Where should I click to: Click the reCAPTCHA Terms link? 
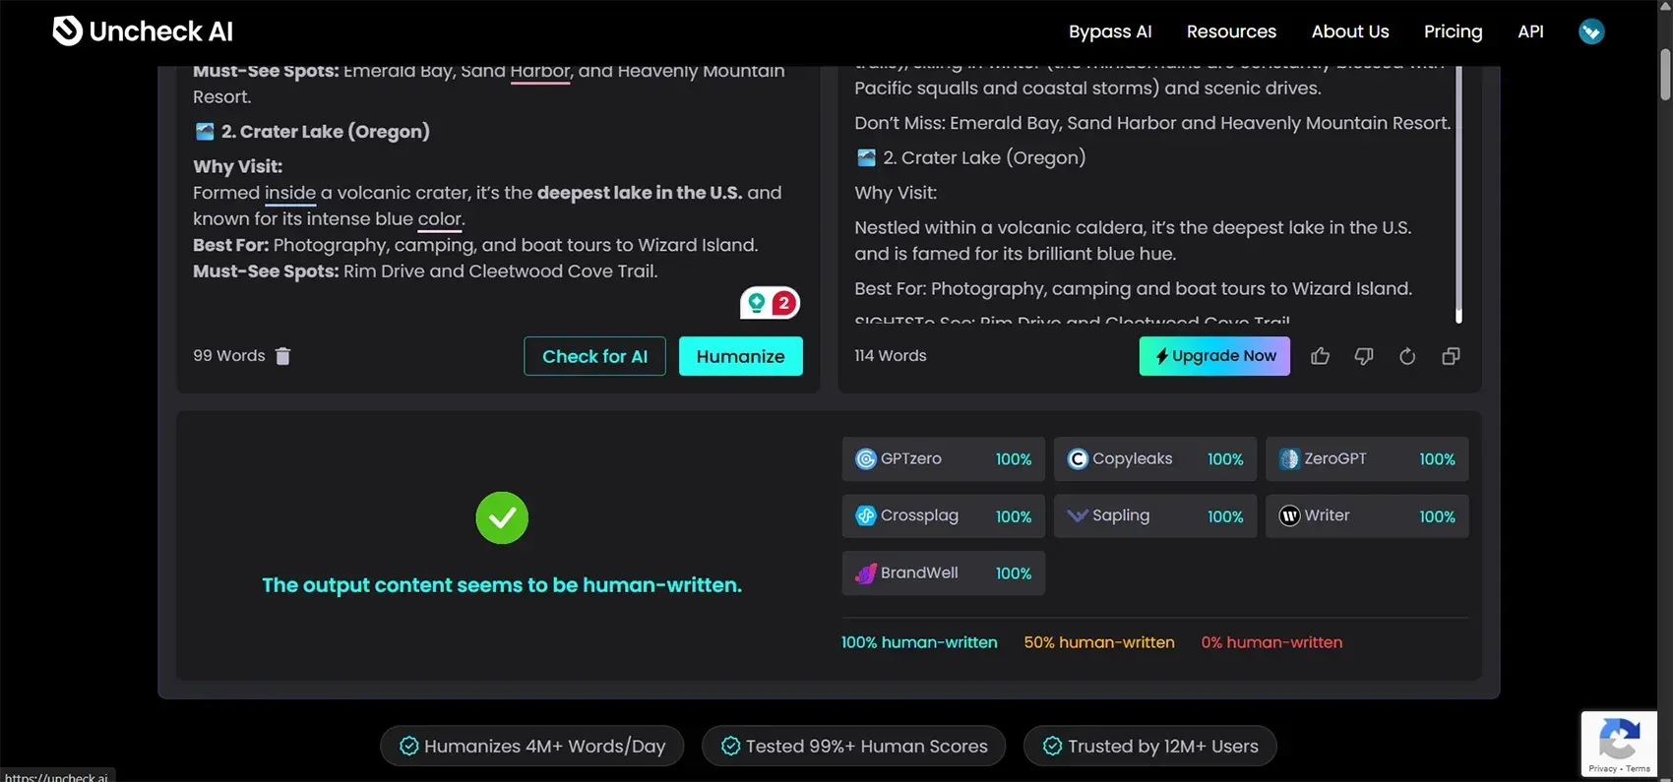(1639, 769)
